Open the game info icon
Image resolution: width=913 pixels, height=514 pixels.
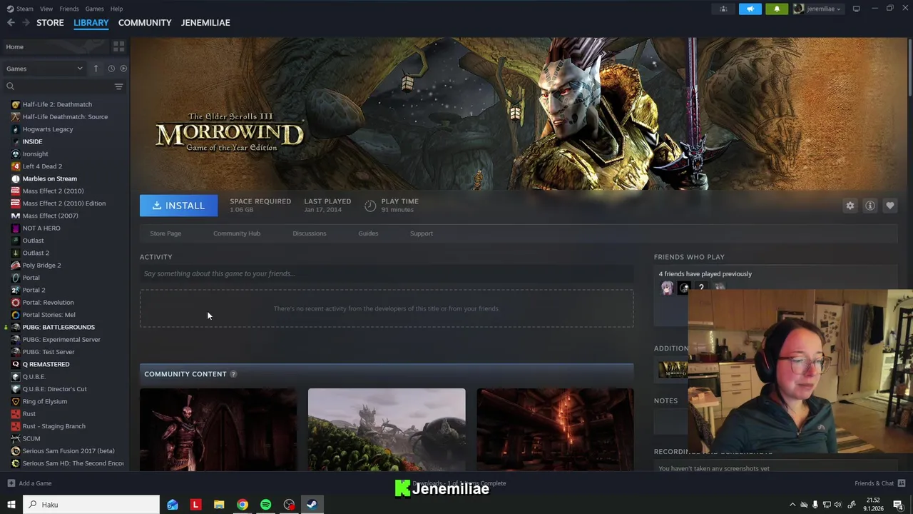coord(869,206)
